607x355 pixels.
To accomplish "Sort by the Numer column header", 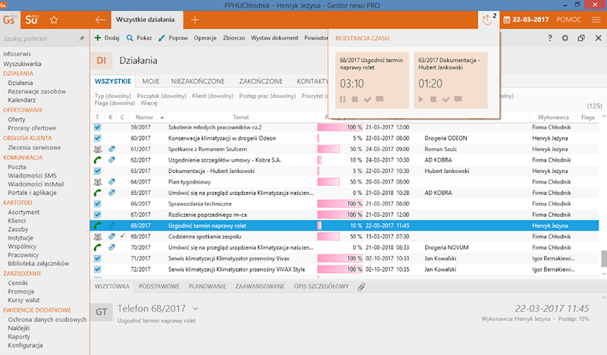I will tap(144, 117).
